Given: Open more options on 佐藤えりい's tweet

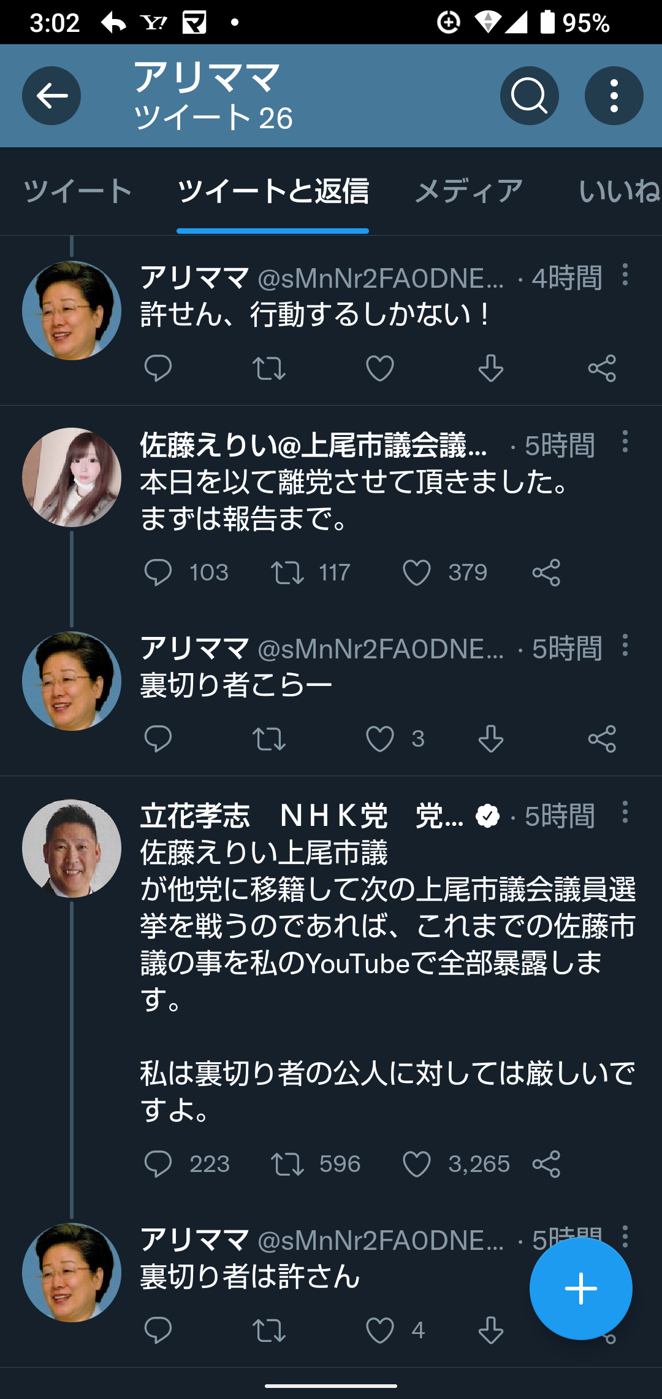Looking at the screenshot, I should [625, 442].
